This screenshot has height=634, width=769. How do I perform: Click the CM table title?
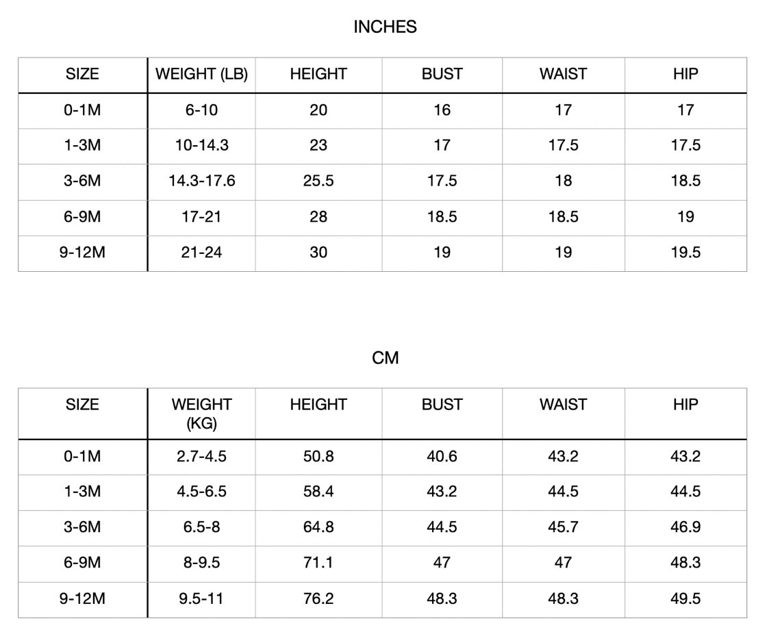pyautogui.click(x=385, y=358)
